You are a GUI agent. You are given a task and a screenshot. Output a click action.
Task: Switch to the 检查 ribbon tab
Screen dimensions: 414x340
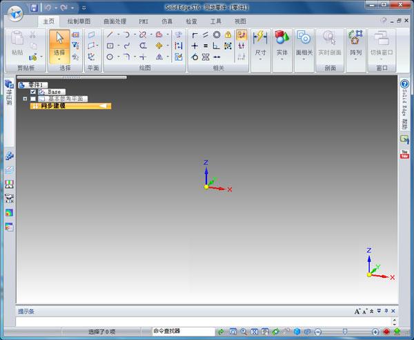[191, 21]
